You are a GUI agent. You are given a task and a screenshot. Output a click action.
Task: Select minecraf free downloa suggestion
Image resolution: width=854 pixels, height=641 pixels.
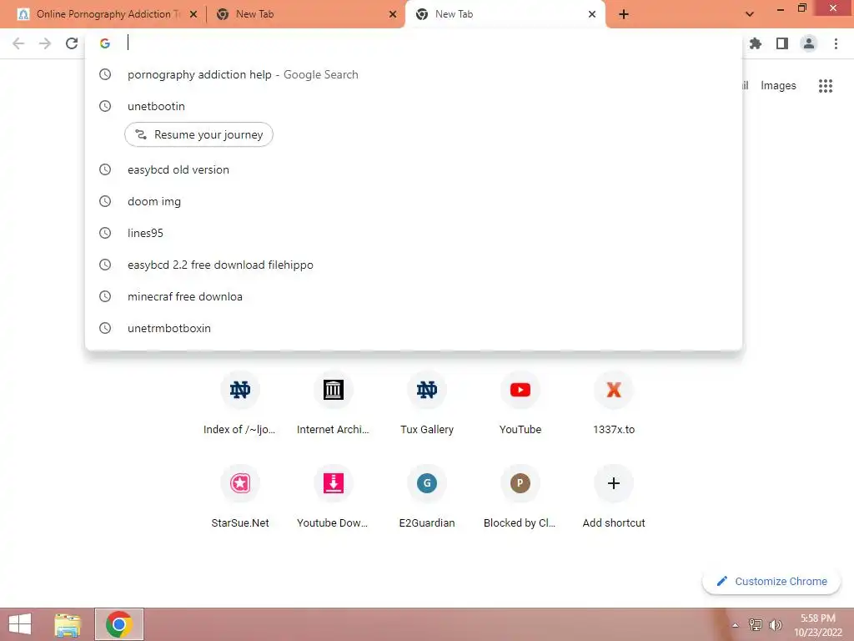click(414, 296)
